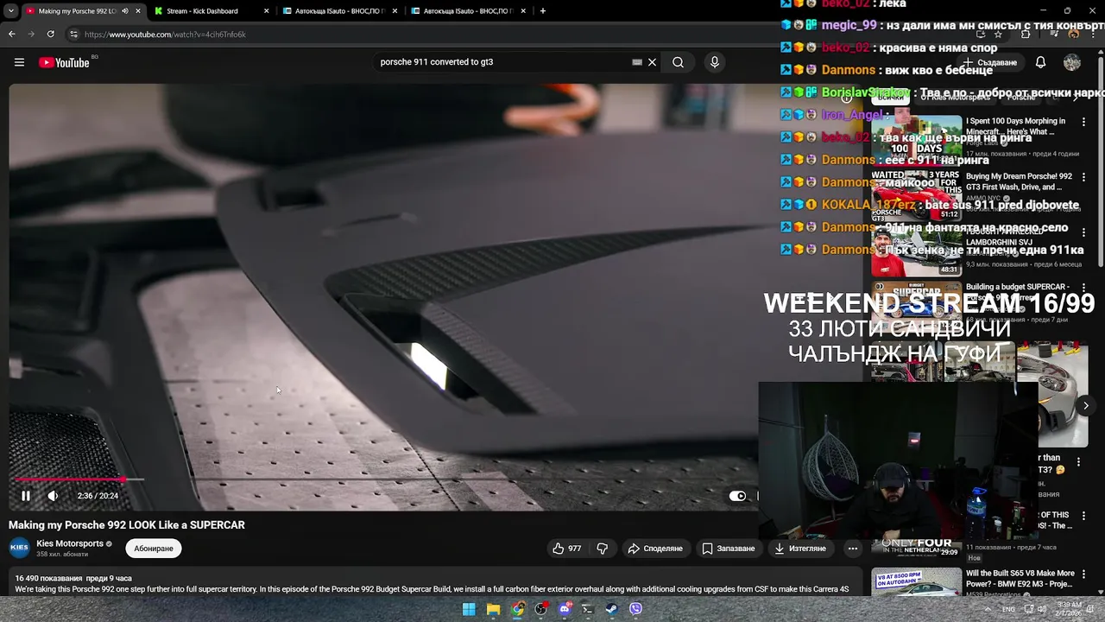Click the Kies Motorsports channel avatar
The height and width of the screenshot is (622, 1105).
click(19, 548)
